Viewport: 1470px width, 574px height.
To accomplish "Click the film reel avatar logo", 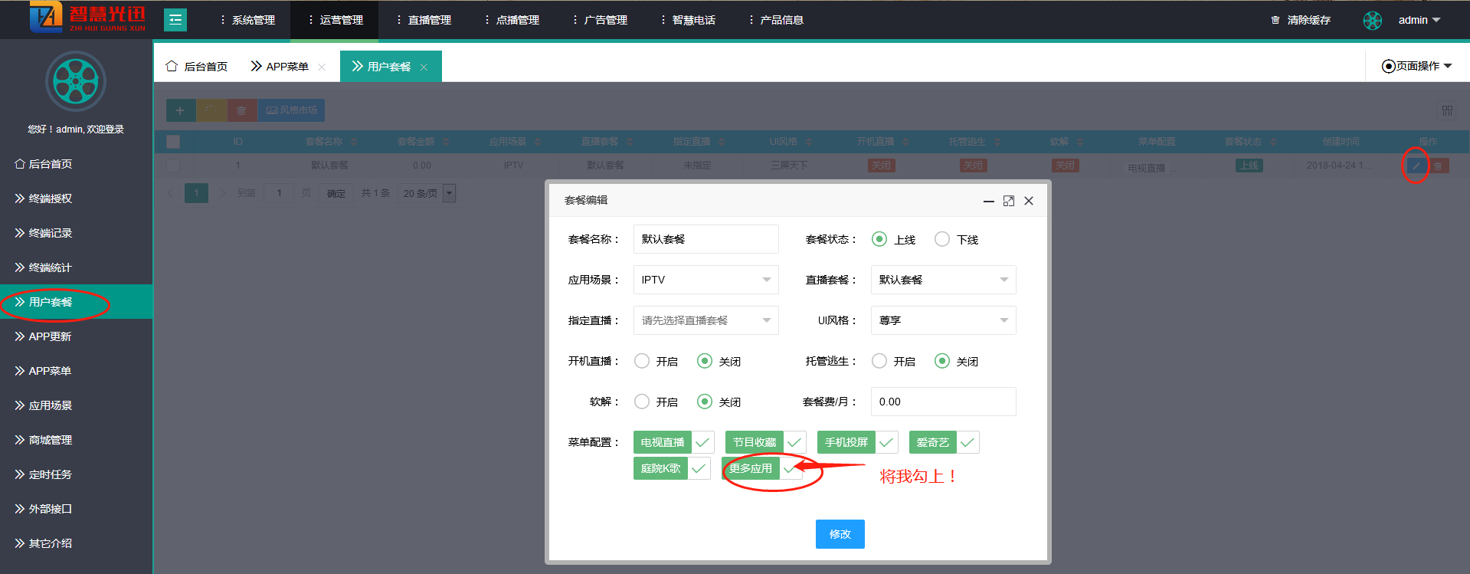I will coord(76,81).
